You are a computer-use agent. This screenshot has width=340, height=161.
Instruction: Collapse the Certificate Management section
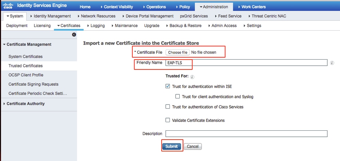pyautogui.click(x=27, y=44)
